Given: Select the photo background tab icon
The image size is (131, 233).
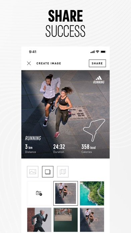Looking at the screenshot, I should tap(33, 172).
